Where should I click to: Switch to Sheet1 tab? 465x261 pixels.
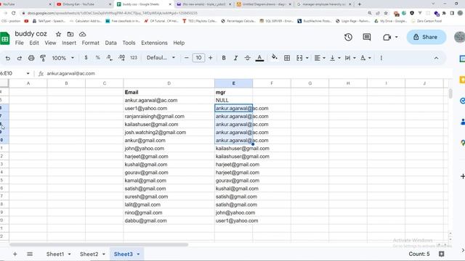coord(55,254)
